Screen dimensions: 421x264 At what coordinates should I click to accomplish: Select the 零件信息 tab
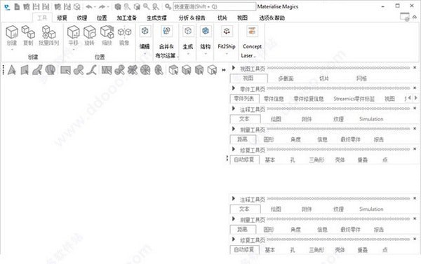coord(274,99)
